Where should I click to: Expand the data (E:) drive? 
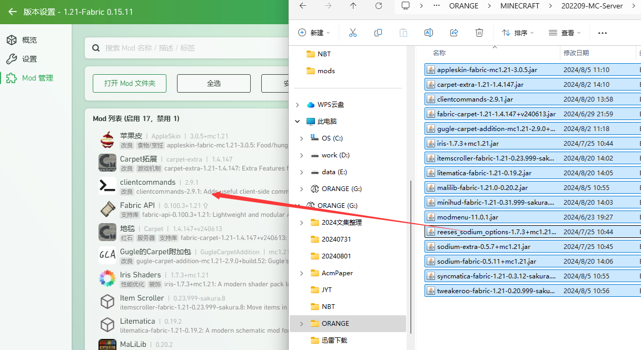pyautogui.click(x=301, y=172)
